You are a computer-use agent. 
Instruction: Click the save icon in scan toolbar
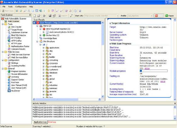tap(50, 16)
